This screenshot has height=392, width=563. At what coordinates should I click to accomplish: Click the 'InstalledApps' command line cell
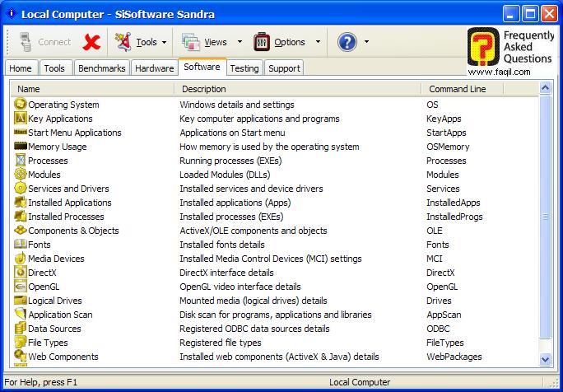coord(454,203)
